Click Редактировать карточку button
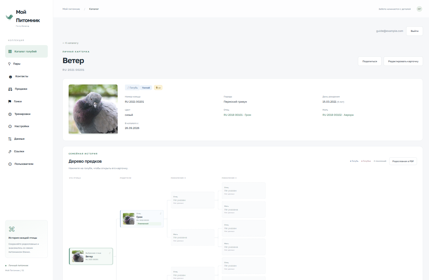Image resolution: width=429 pixels, height=280 pixels. click(x=403, y=61)
